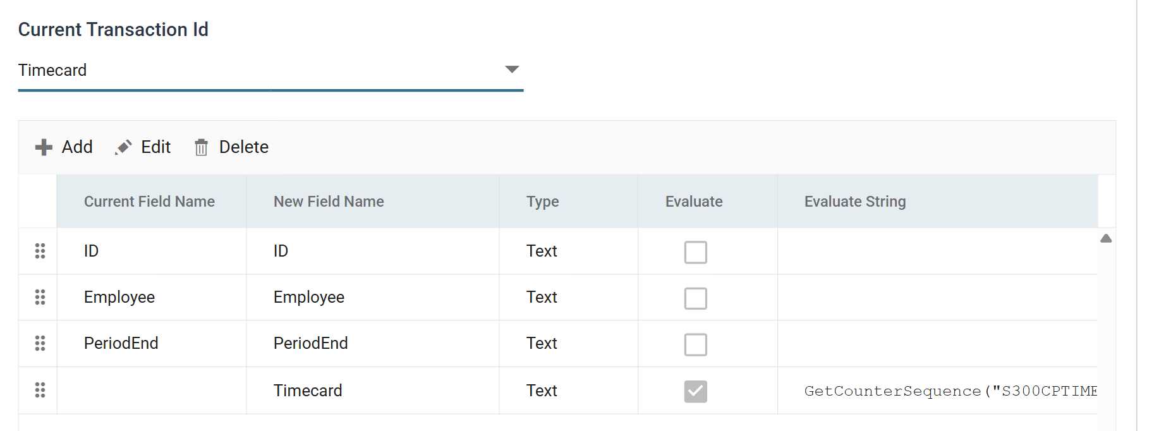Viewport: 1154px width, 431px height.
Task: Click the Delete trash can icon
Action: (x=201, y=147)
